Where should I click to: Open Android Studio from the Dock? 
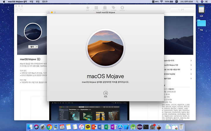pyautogui.click(x=133, y=127)
